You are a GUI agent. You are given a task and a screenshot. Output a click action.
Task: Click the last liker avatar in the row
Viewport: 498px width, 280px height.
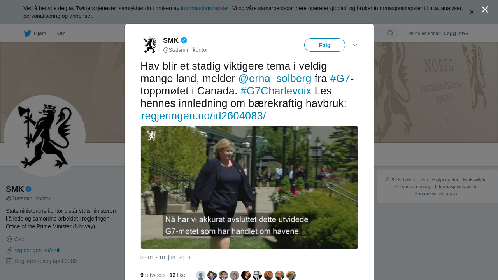pos(291,275)
